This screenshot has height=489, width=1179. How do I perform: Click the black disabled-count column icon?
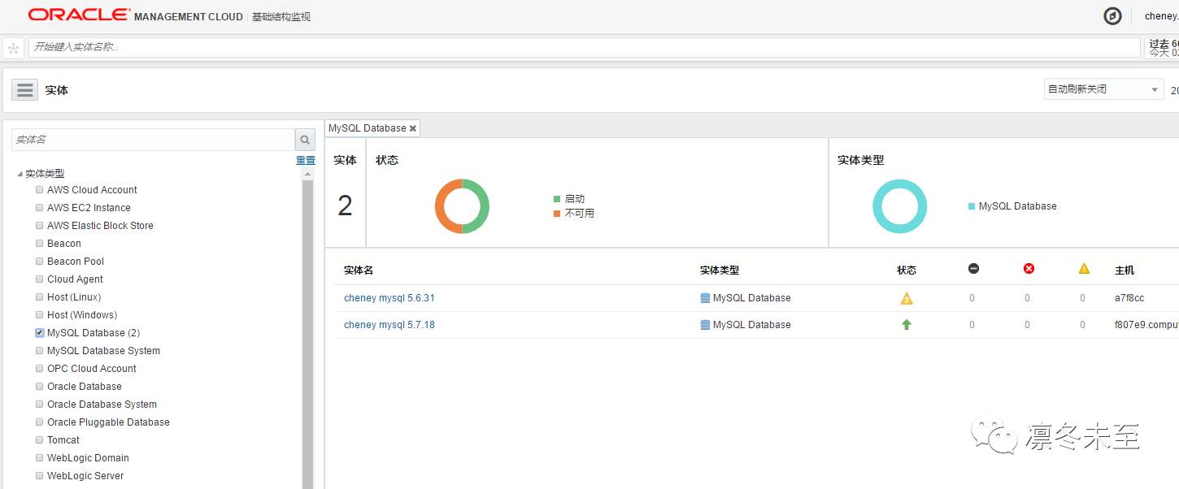tap(973, 269)
